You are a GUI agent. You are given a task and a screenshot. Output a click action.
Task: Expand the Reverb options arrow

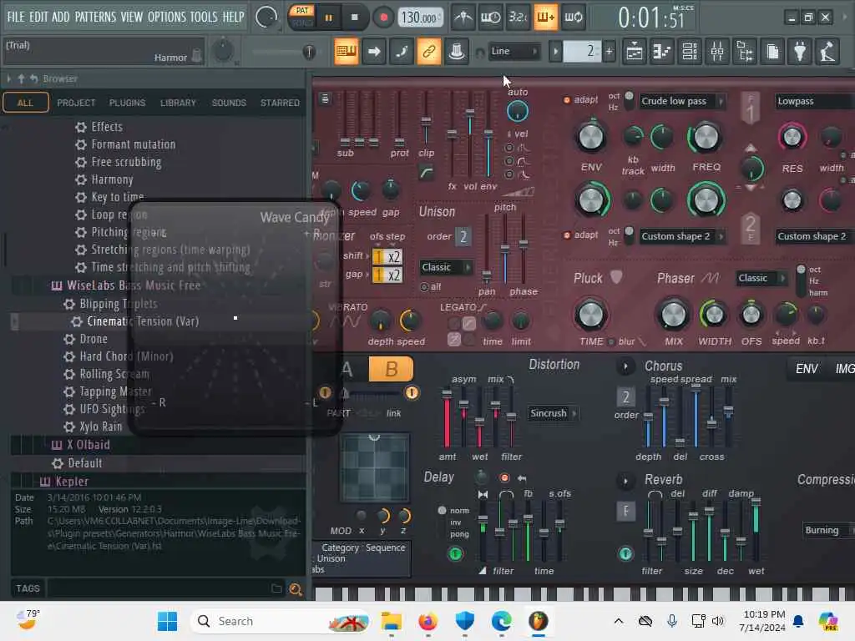(x=625, y=481)
